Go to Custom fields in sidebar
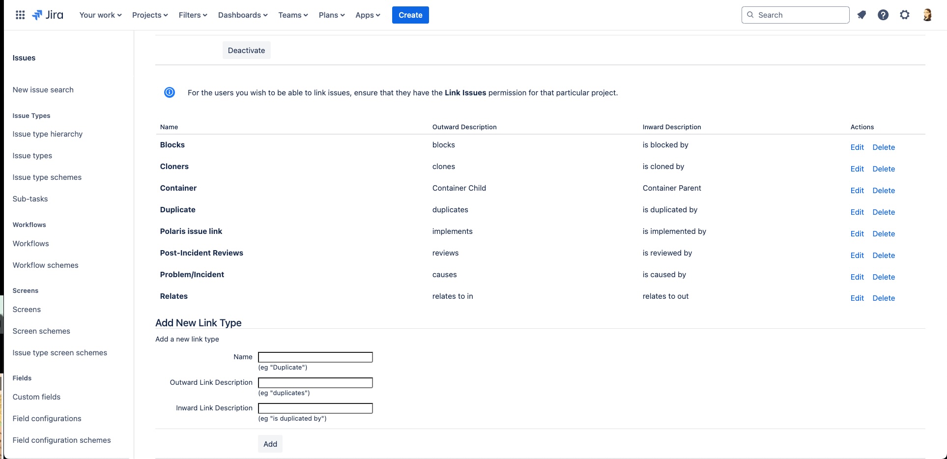The height and width of the screenshot is (459, 947). [x=37, y=397]
